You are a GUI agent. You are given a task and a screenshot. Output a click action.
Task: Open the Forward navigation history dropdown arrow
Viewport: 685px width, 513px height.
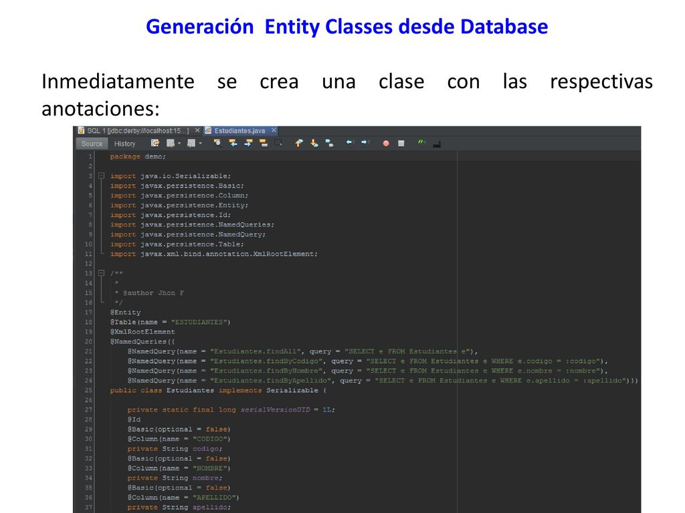coord(201,143)
